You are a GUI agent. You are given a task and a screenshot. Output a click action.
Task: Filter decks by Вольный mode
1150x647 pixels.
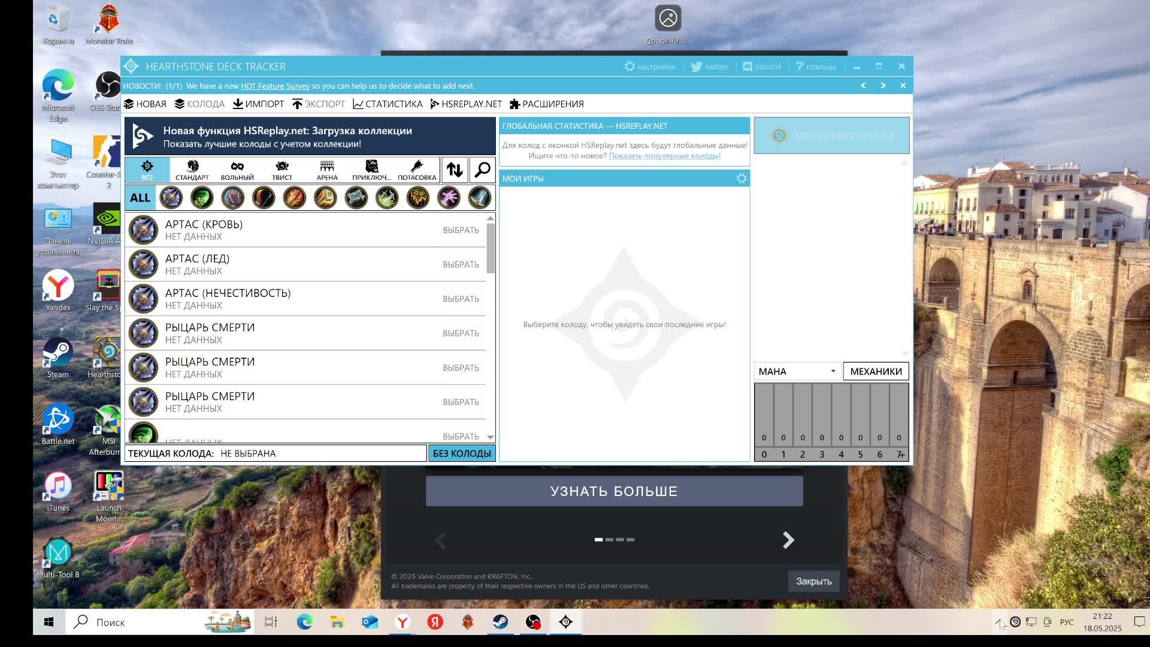coord(237,170)
